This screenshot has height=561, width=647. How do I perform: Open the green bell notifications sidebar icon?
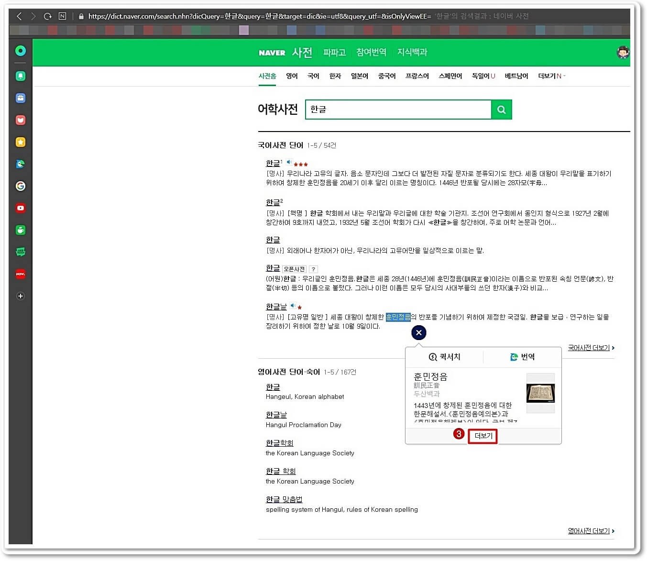(21, 76)
